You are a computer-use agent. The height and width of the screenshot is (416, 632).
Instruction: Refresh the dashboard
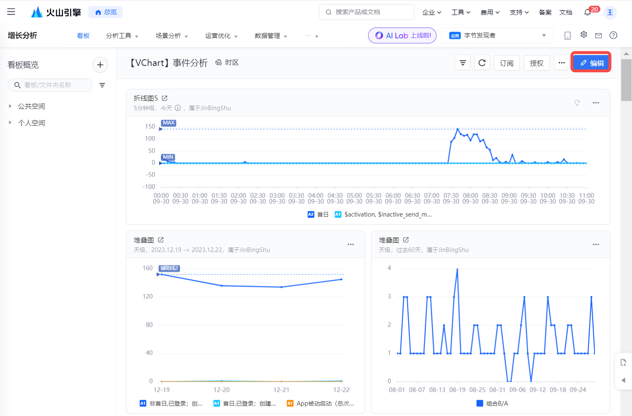click(x=482, y=63)
